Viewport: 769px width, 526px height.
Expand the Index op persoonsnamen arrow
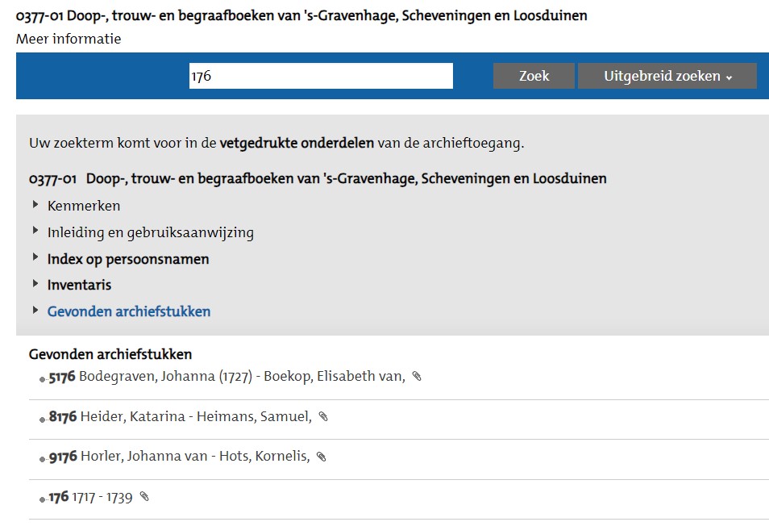[x=35, y=257]
